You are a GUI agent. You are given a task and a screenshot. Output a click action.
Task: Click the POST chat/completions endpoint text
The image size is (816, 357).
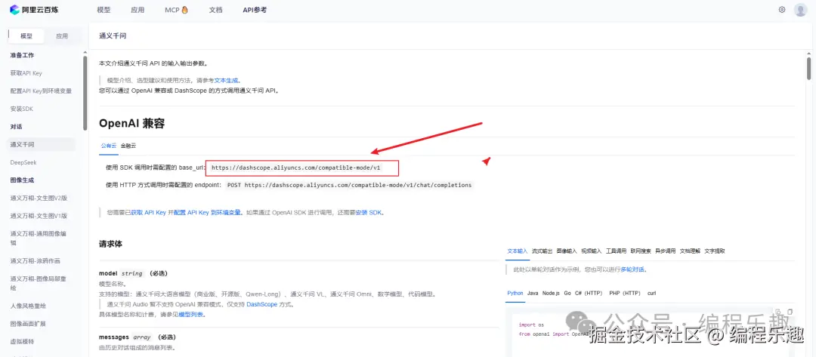point(350,185)
